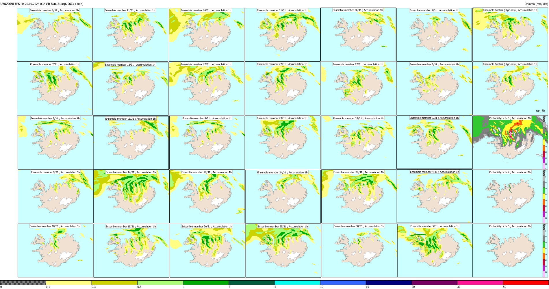This screenshot has width=549, height=289.
Task: Open the Ensemble member 16/31 map
Action: pyautogui.click(x=207, y=34)
